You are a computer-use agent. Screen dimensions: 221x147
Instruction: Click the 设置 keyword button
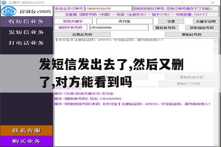point(171,21)
